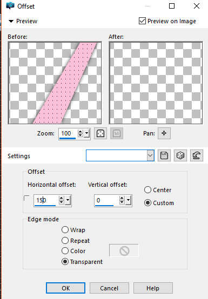
Task: Save the preset with the floppy disk icon
Action: pyautogui.click(x=164, y=155)
